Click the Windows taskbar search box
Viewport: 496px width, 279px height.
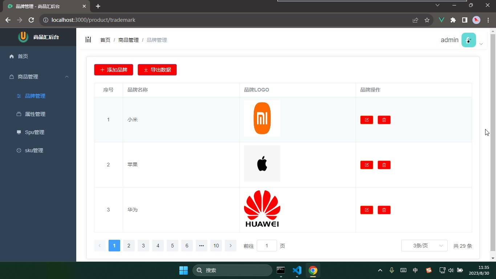(232, 270)
